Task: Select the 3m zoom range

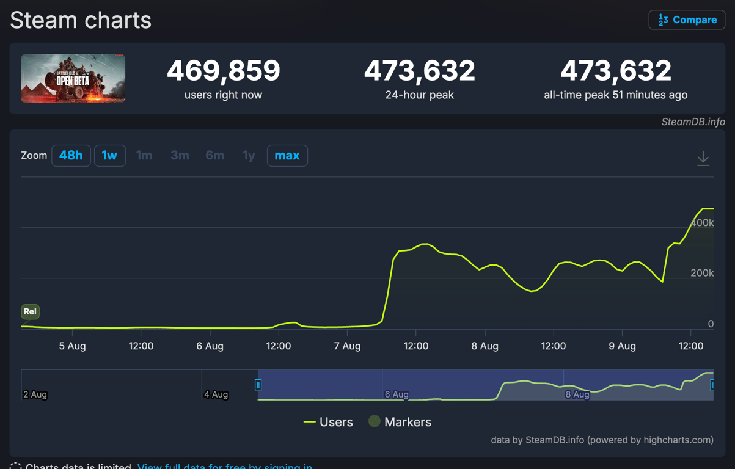Action: click(180, 156)
